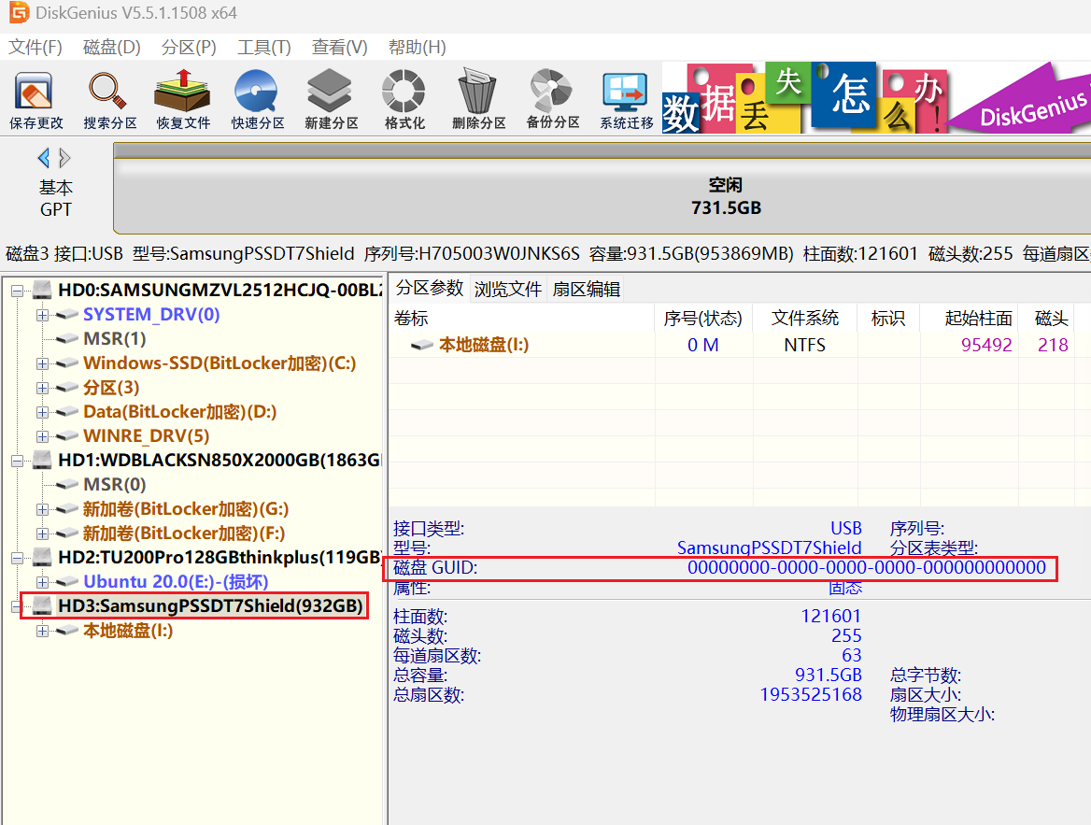Launch the Recover Files (恢复文件) tool
This screenshot has height=825, width=1091.
pyautogui.click(x=183, y=100)
